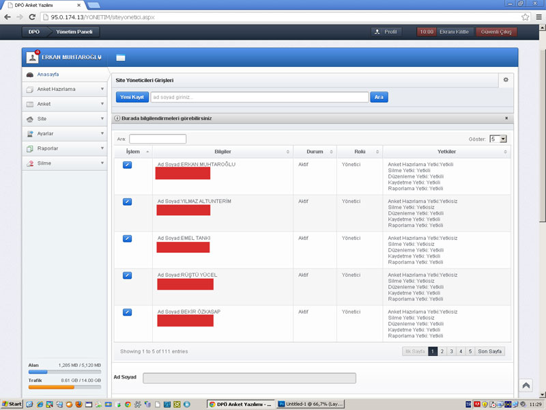Image resolution: width=546 pixels, height=410 pixels.
Task: Edit the BEKİR ÖZKASAP row pencil icon
Action: 127,312
